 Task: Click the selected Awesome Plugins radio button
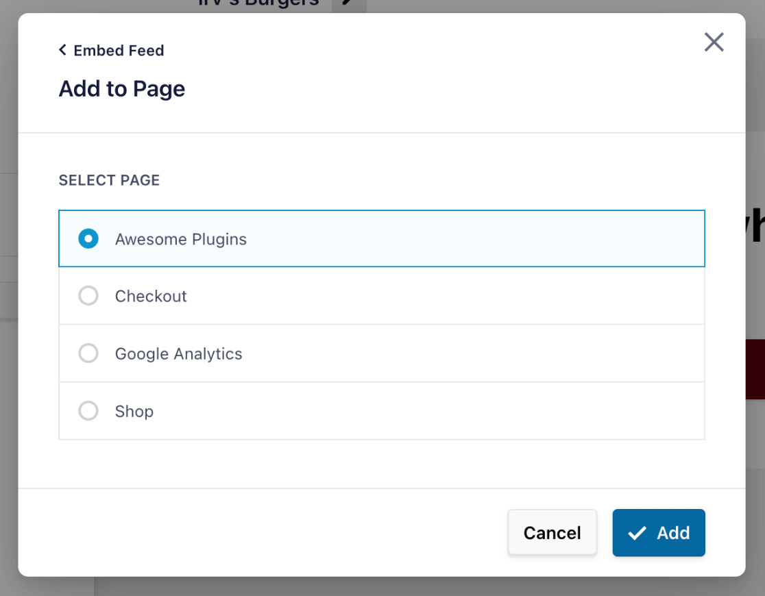pos(88,238)
